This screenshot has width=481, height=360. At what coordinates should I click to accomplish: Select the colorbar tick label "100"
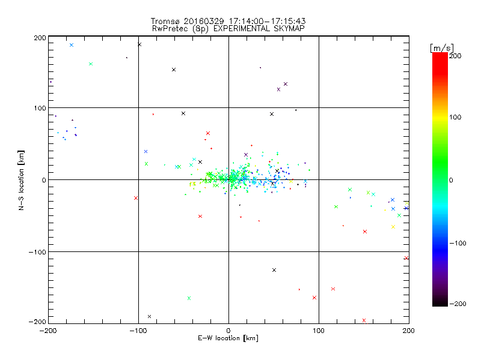click(x=456, y=117)
